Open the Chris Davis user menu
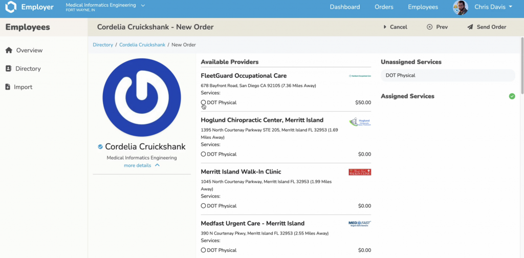 click(x=493, y=7)
